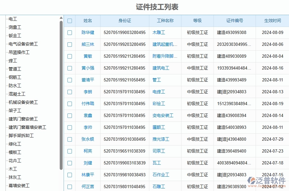The image size is (289, 191).
Task: Open 陈华健's technician details link
Action: (88, 32)
